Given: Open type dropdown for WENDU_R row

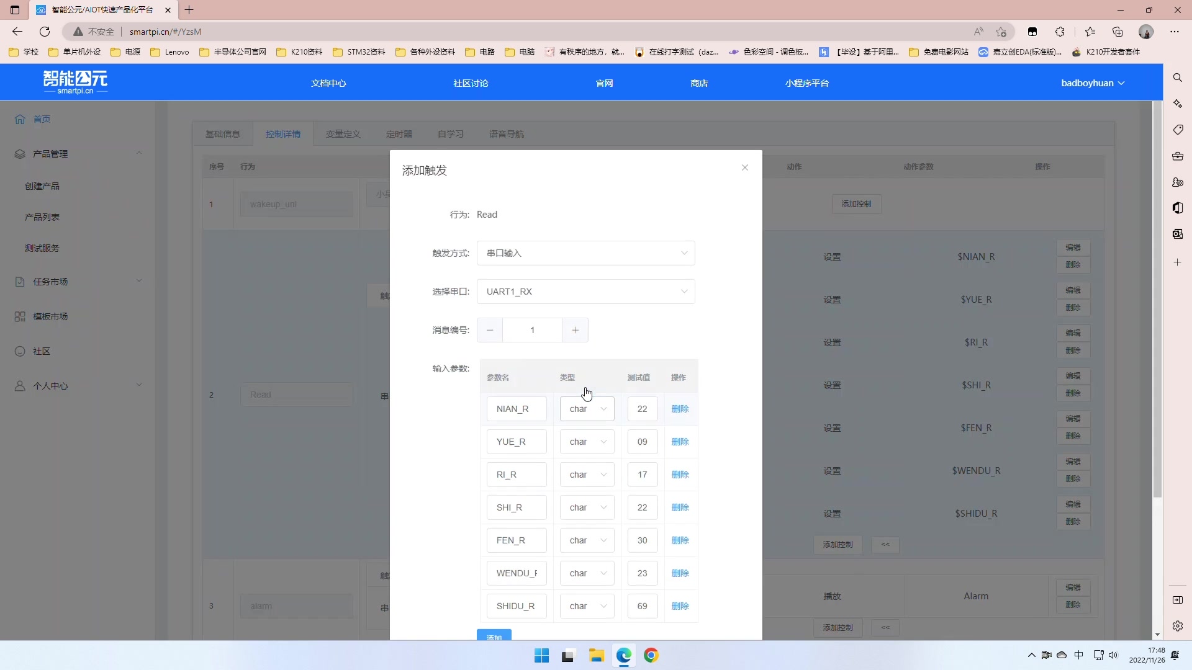Looking at the screenshot, I should [x=587, y=573].
